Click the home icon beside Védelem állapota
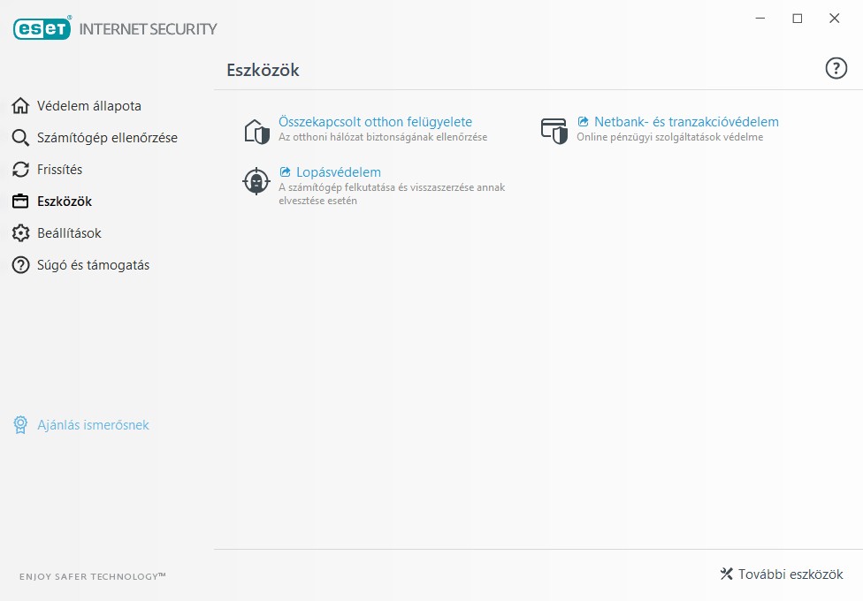 point(20,106)
